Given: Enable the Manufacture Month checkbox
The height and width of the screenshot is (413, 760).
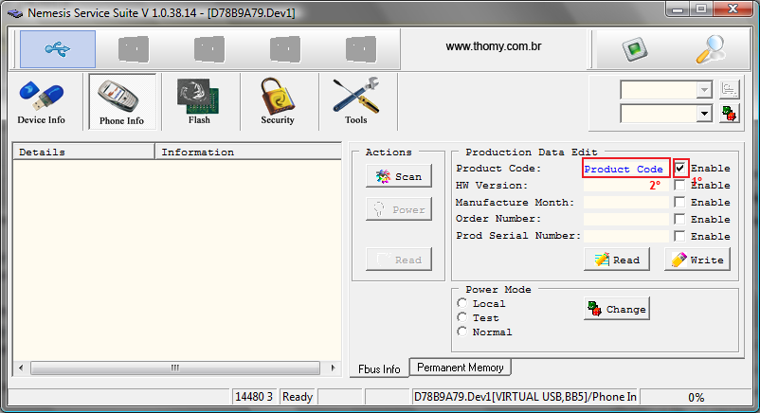Looking at the screenshot, I should coord(680,202).
